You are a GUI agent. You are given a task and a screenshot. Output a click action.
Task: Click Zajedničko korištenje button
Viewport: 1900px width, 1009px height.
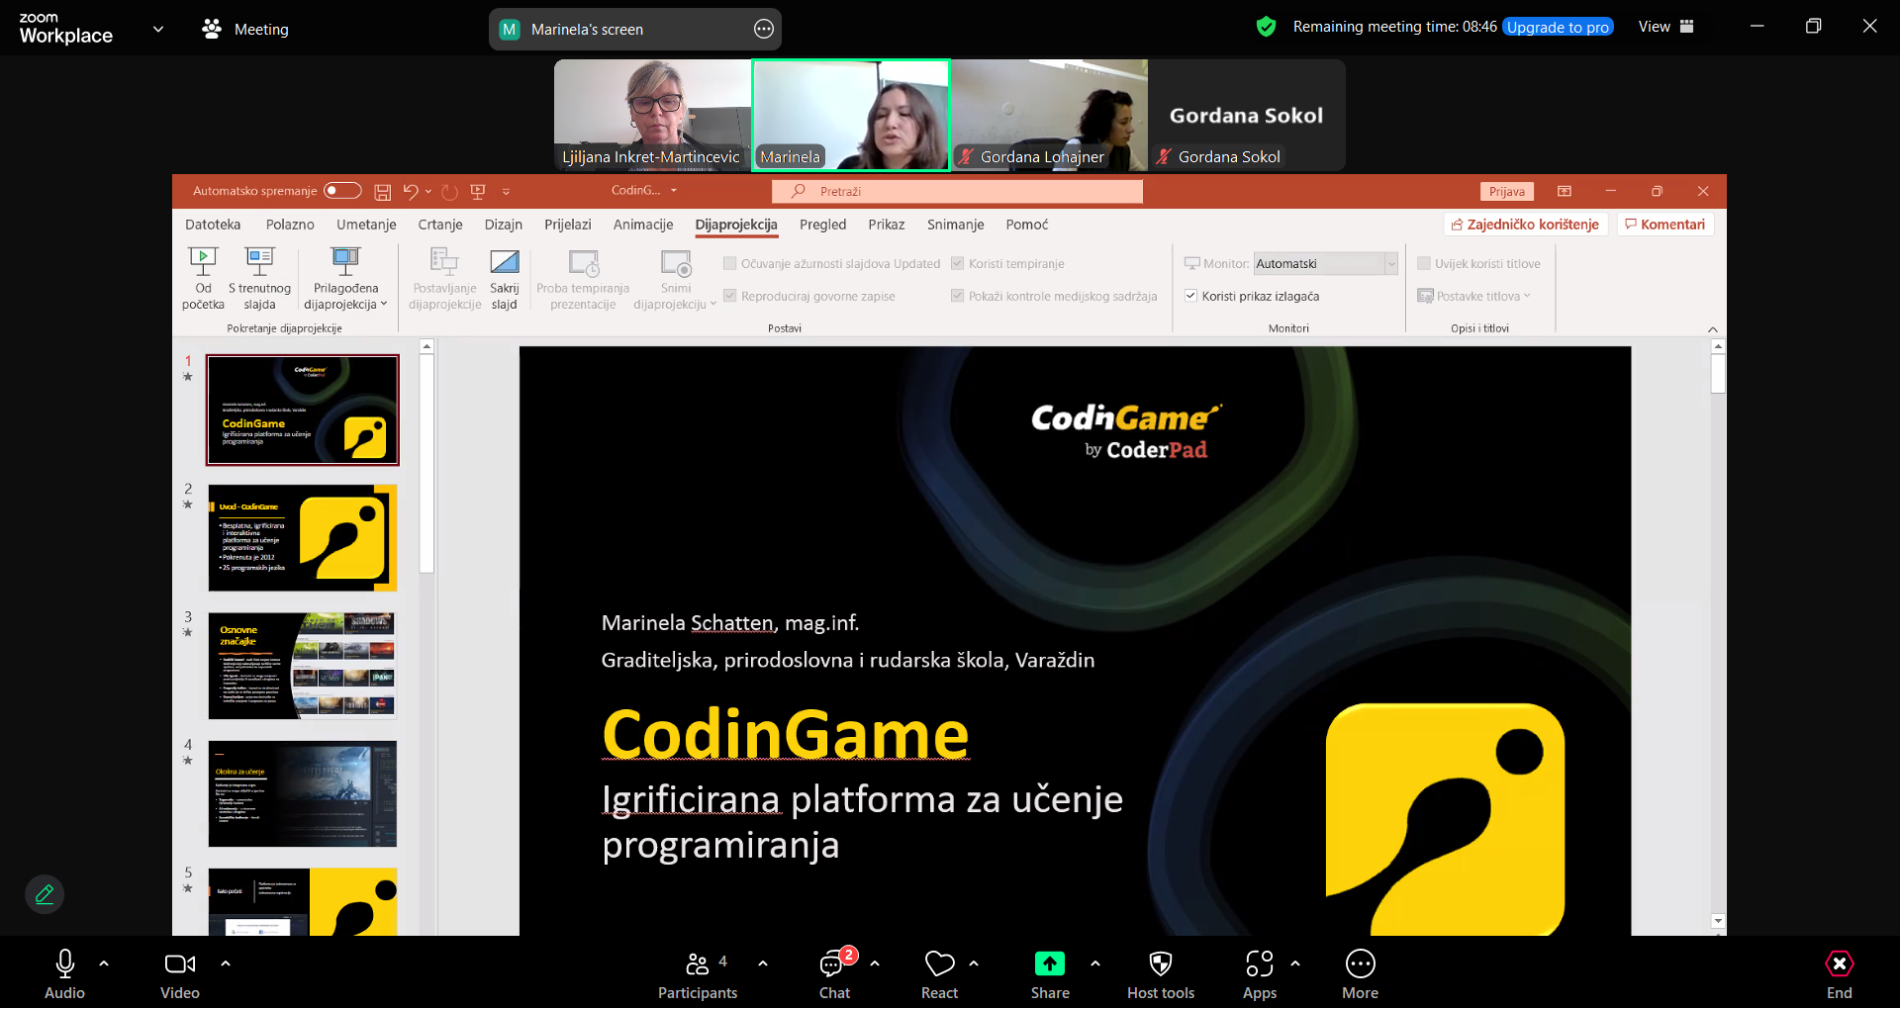(1525, 225)
